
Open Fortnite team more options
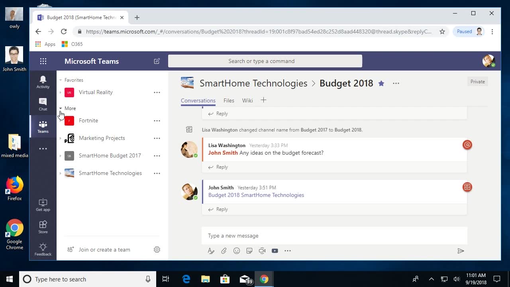(157, 121)
